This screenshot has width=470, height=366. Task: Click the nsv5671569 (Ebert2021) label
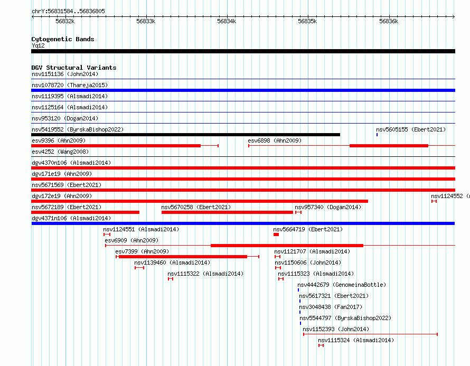coord(67,185)
